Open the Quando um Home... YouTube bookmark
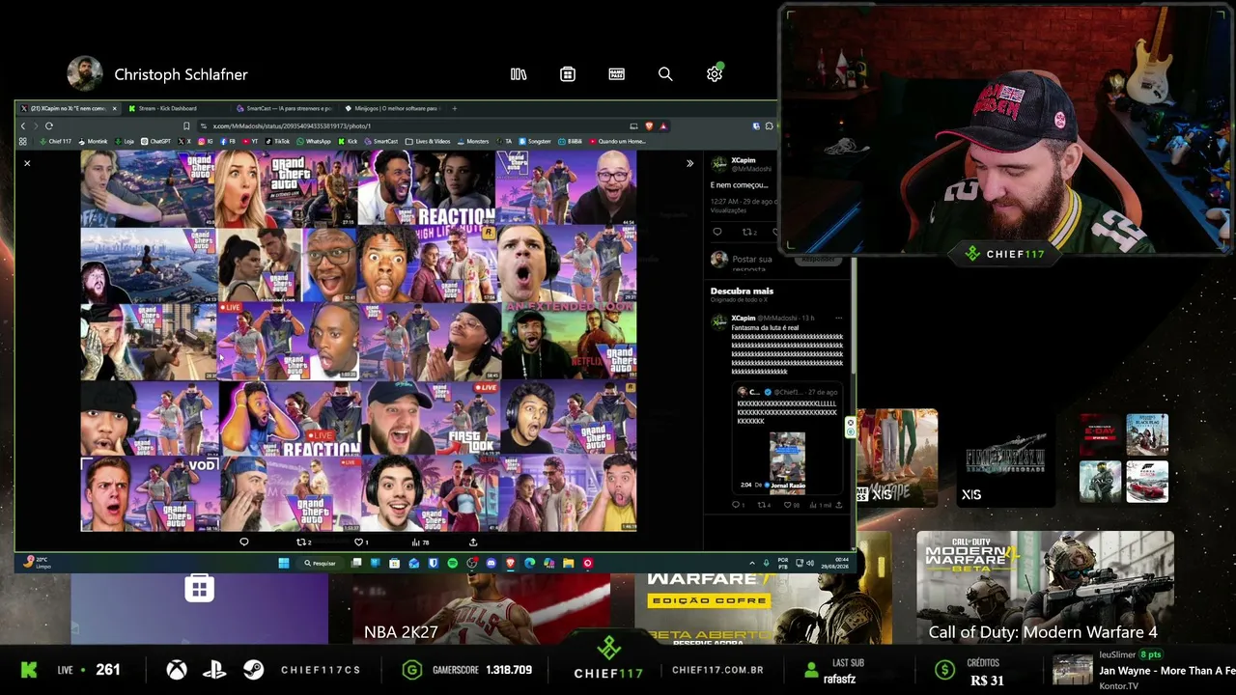This screenshot has height=695, width=1236. point(617,141)
